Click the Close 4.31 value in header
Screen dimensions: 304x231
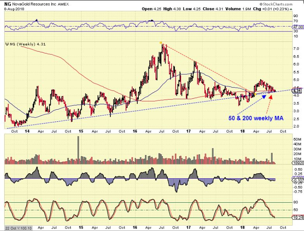[x=213, y=9]
